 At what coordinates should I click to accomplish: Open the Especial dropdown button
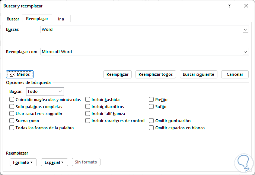pyautogui.click(x=54, y=162)
